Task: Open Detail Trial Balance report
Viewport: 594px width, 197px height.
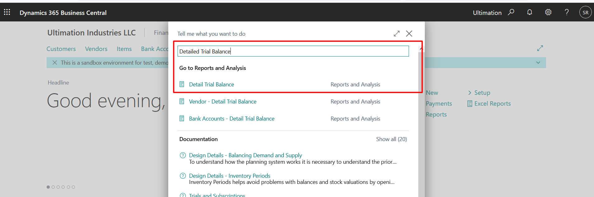Action: pyautogui.click(x=211, y=84)
